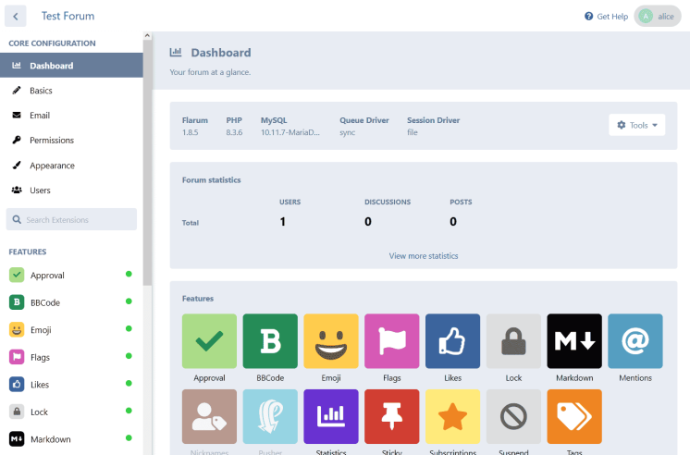
Task: Click the Test Forum title
Action: tap(68, 16)
